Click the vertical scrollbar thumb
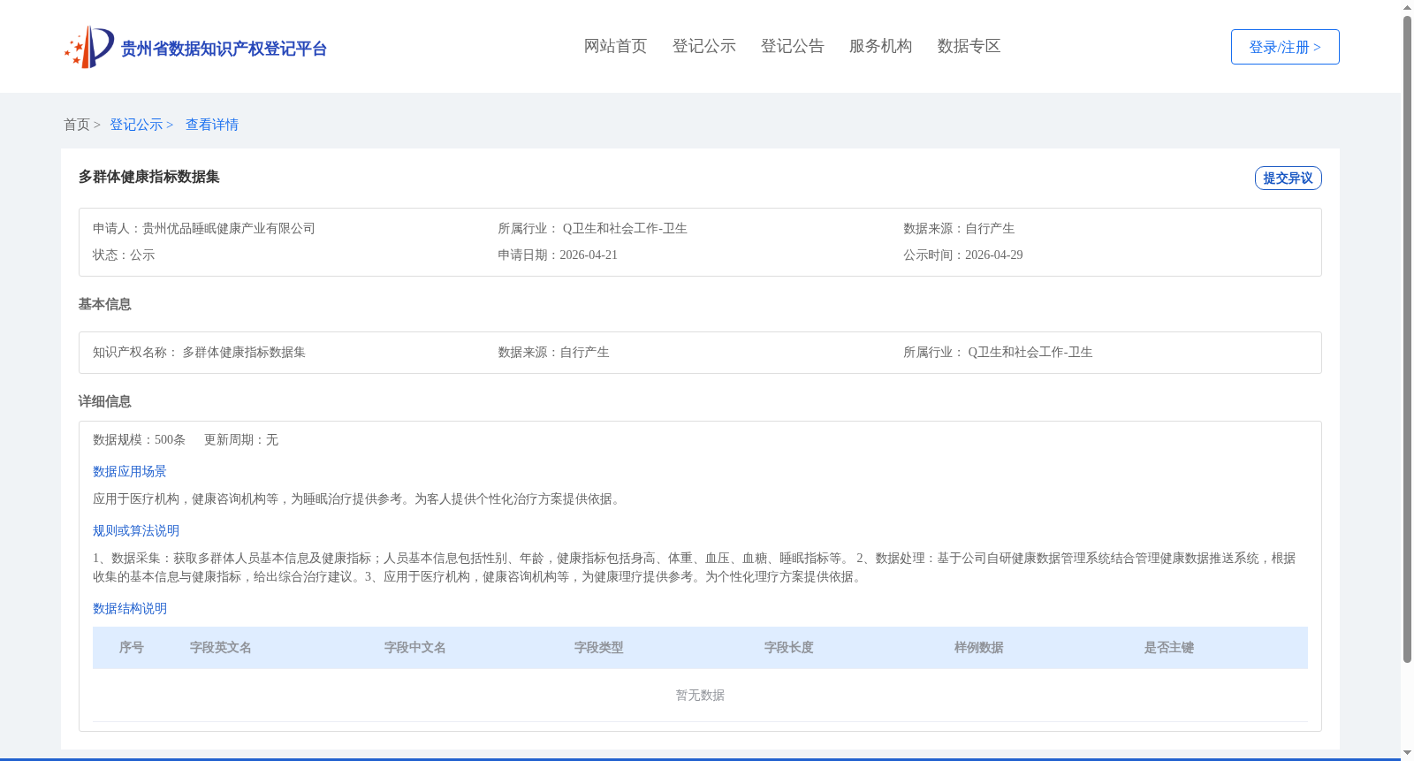The width and height of the screenshot is (1414, 761). tap(1407, 339)
